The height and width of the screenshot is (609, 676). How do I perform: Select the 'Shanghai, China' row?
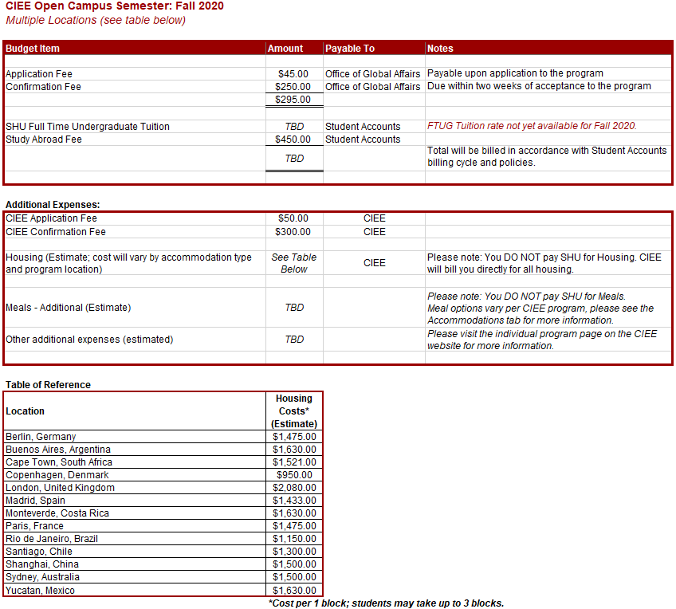163,564
